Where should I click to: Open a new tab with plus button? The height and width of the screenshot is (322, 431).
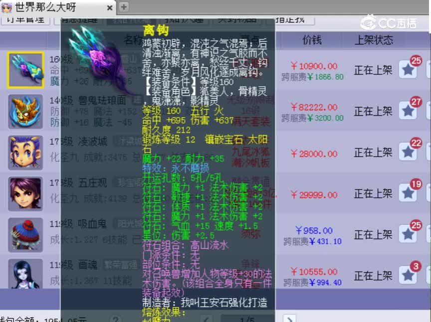(124, 7)
